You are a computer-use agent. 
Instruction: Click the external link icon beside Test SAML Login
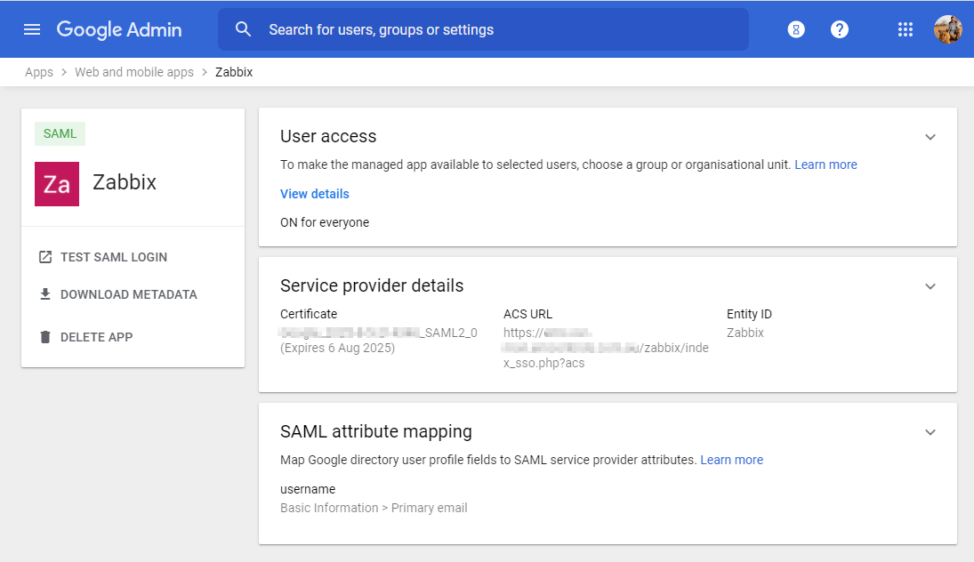(x=44, y=257)
